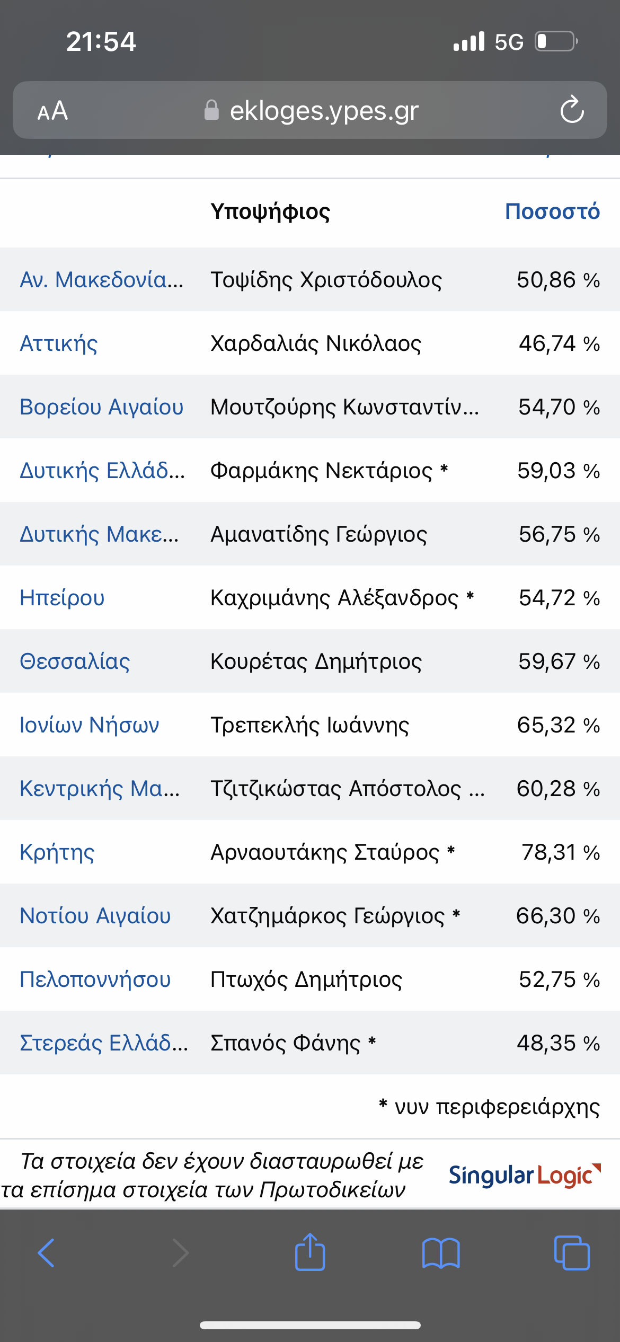The height and width of the screenshot is (1342, 620).
Task: Open the Βορείου Αιγαίου region link
Action: pyautogui.click(x=102, y=407)
